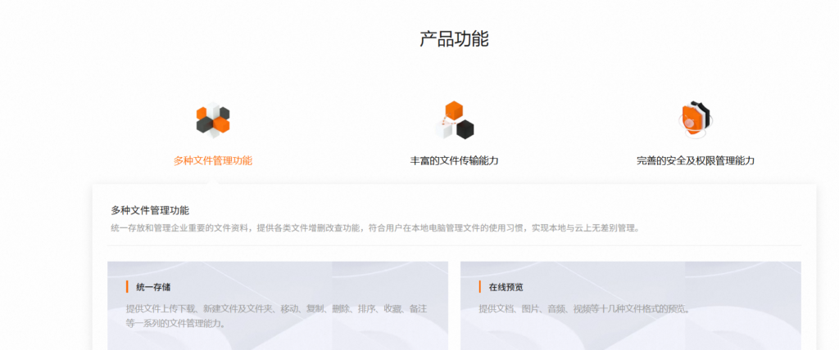Click the orange bar beside 在线预览
The height and width of the screenshot is (350, 839).
pos(480,287)
